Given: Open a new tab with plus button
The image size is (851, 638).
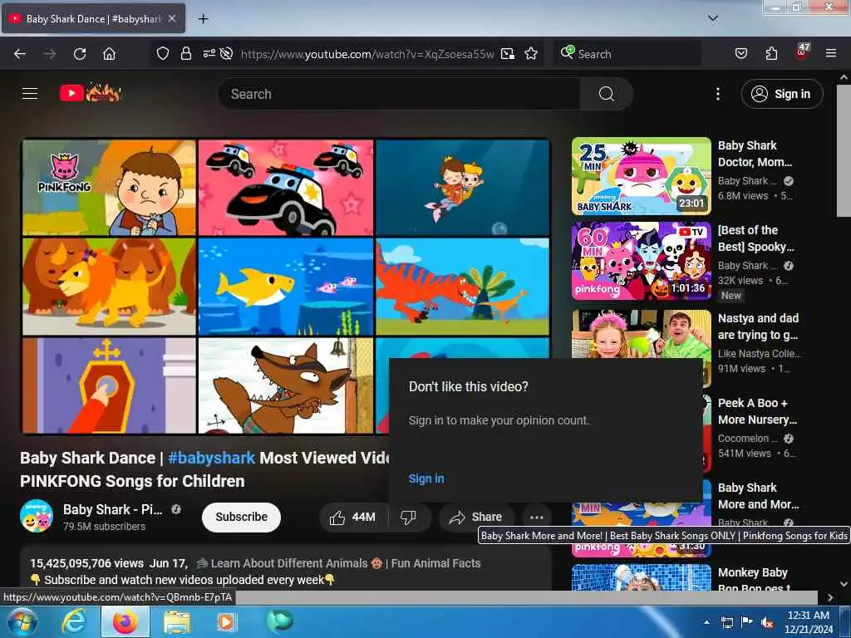Looking at the screenshot, I should click(203, 19).
